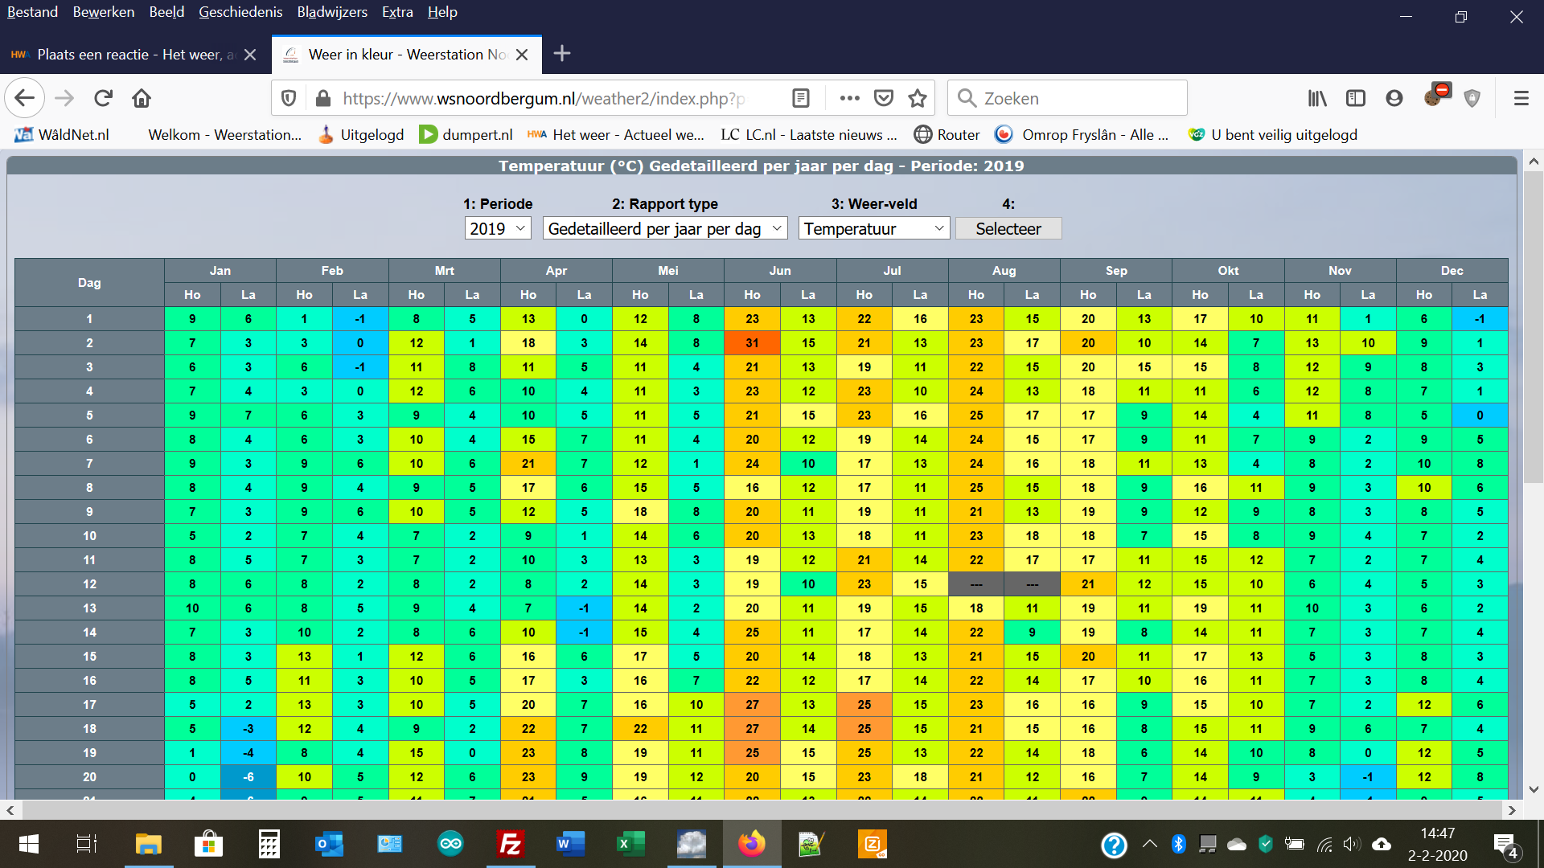1544x868 pixels.
Task: Open the Bladwijzers menu
Action: 331,12
